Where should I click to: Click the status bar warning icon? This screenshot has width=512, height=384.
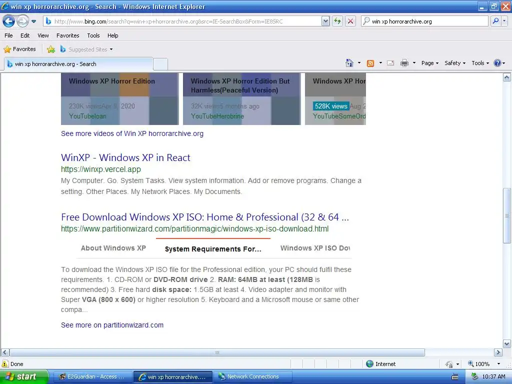[5, 364]
